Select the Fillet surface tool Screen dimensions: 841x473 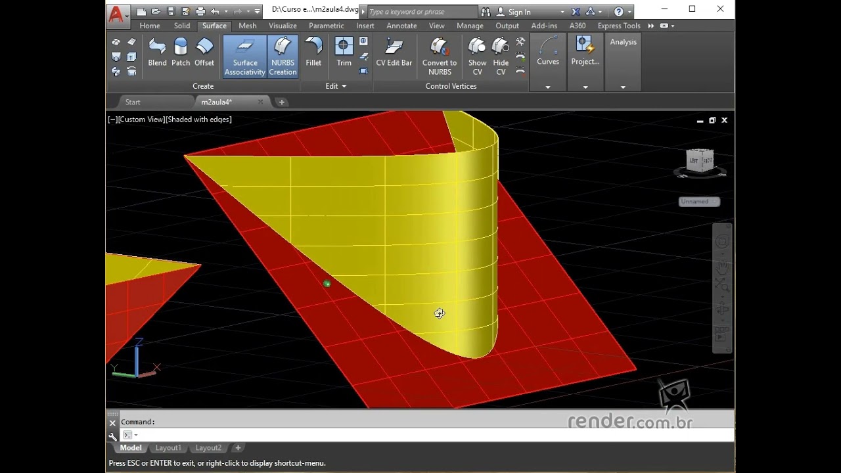coord(313,52)
